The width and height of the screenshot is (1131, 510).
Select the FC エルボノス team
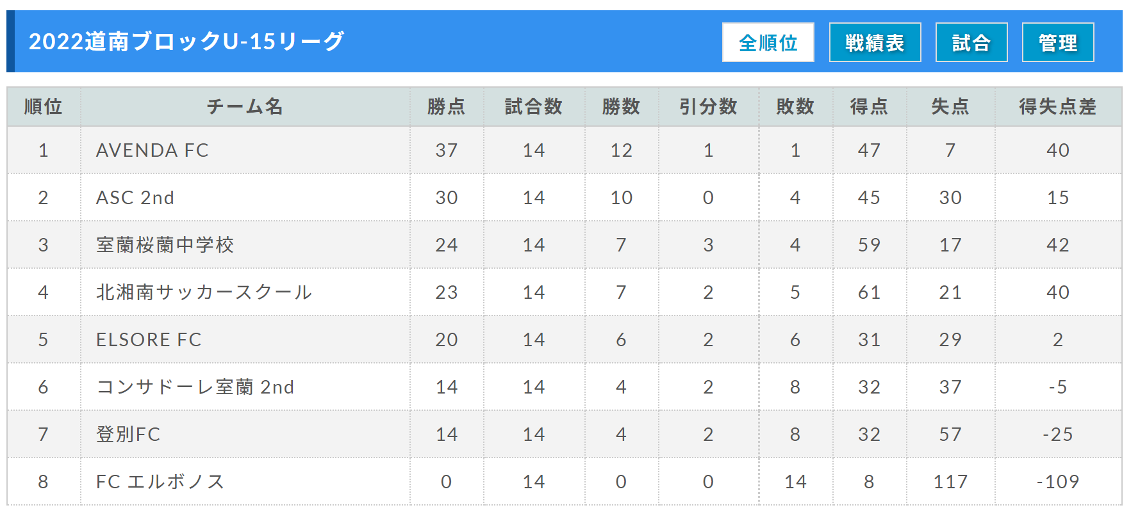pyautogui.click(x=160, y=482)
